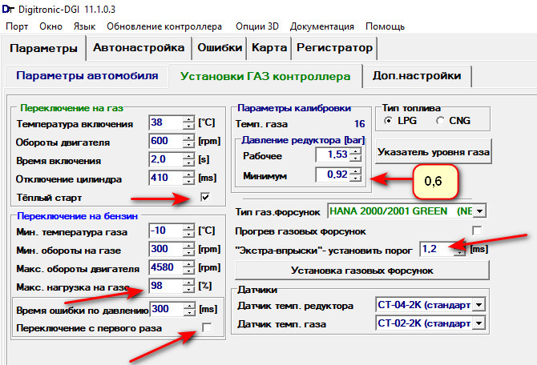Click the Отключение цилиндра field

pos(166,178)
